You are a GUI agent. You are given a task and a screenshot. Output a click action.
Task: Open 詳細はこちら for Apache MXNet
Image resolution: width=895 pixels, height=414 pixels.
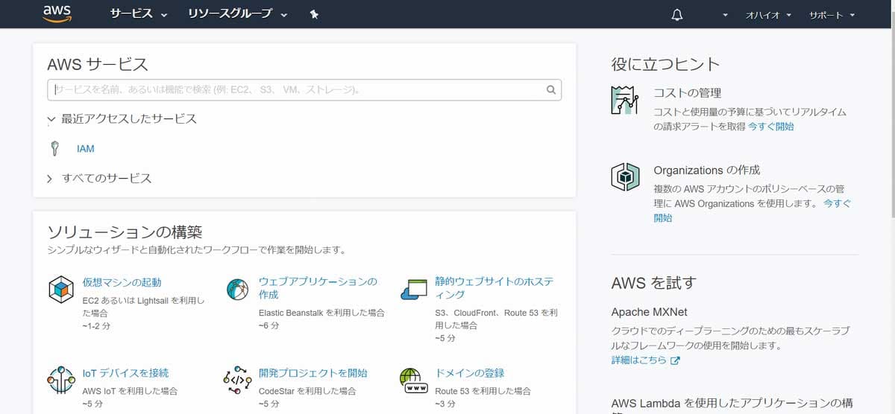[639, 360]
